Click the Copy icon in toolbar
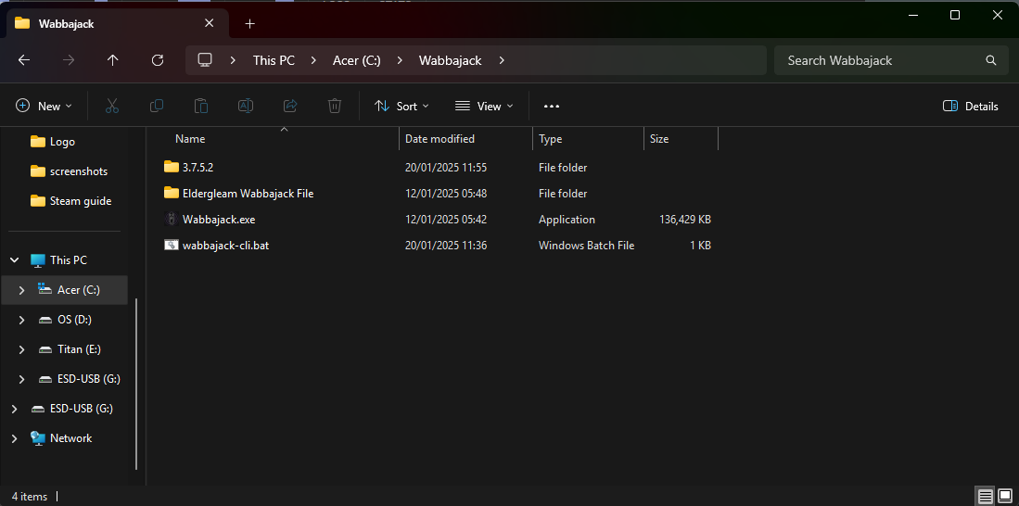This screenshot has width=1019, height=506. (x=157, y=106)
